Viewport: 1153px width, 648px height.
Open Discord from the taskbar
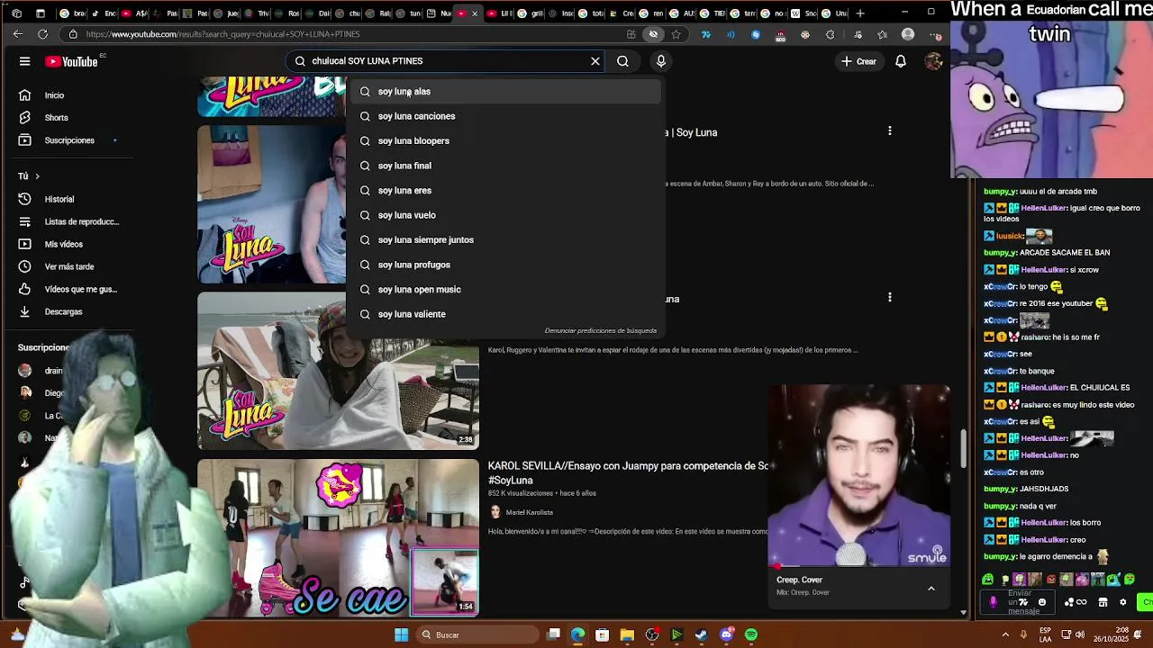[x=727, y=634]
